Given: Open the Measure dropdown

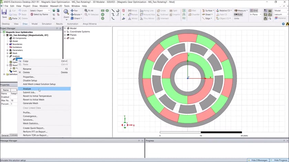Looking at the screenshot, I should 247,11.
